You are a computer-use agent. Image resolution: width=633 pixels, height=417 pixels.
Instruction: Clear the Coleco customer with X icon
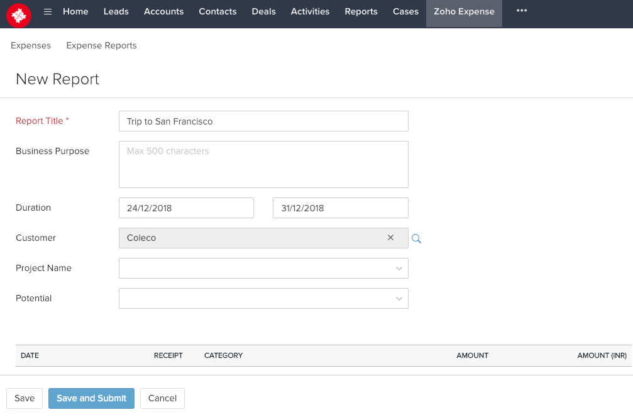390,238
